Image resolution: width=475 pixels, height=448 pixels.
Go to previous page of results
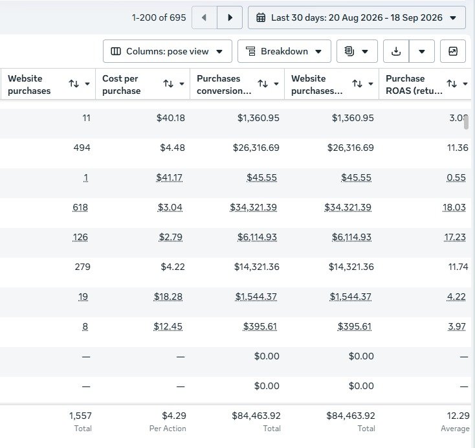(204, 17)
